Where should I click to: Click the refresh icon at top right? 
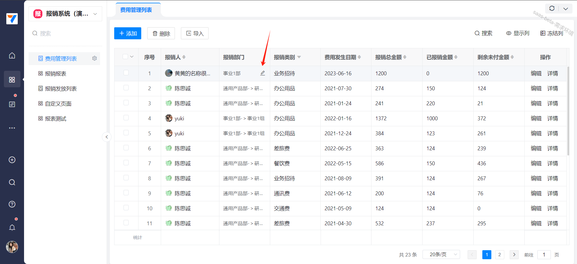(x=552, y=8)
